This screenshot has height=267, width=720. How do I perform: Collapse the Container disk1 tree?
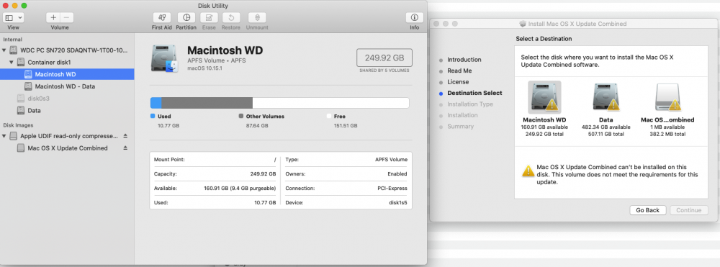[x=12, y=62]
